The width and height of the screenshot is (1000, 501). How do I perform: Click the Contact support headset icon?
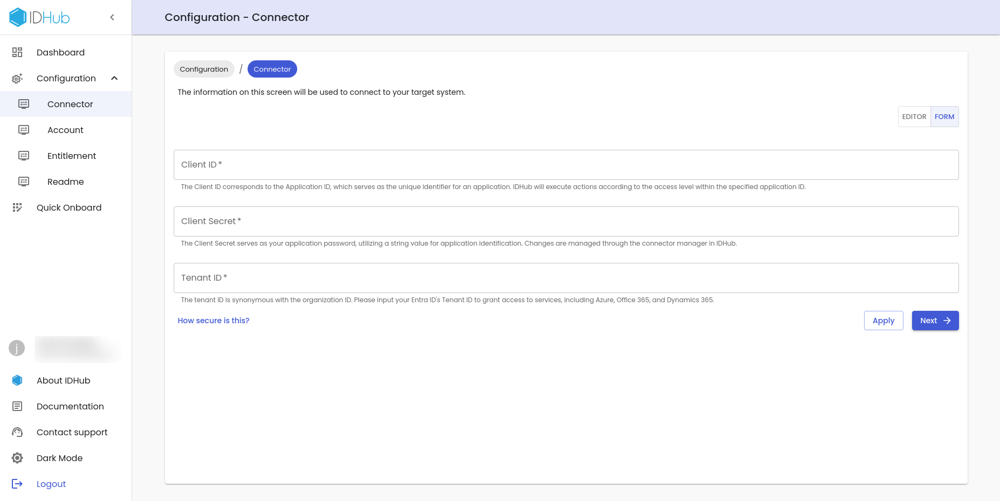[17, 432]
